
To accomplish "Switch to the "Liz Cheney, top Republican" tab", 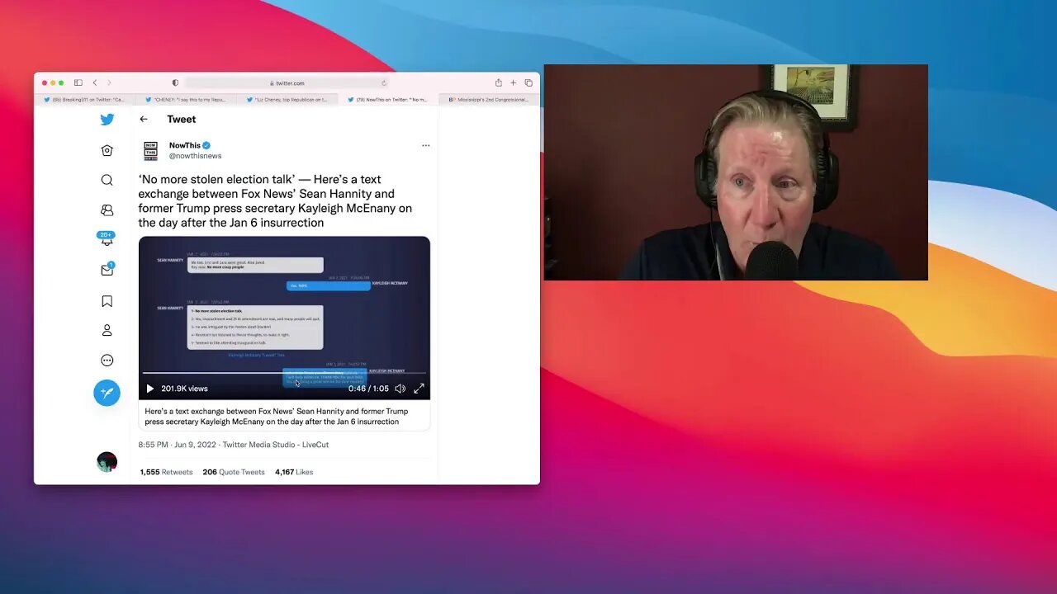I will click(287, 100).
